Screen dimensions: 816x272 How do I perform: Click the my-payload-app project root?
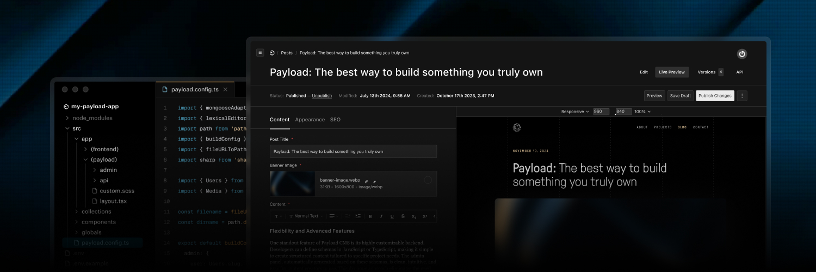tap(95, 107)
